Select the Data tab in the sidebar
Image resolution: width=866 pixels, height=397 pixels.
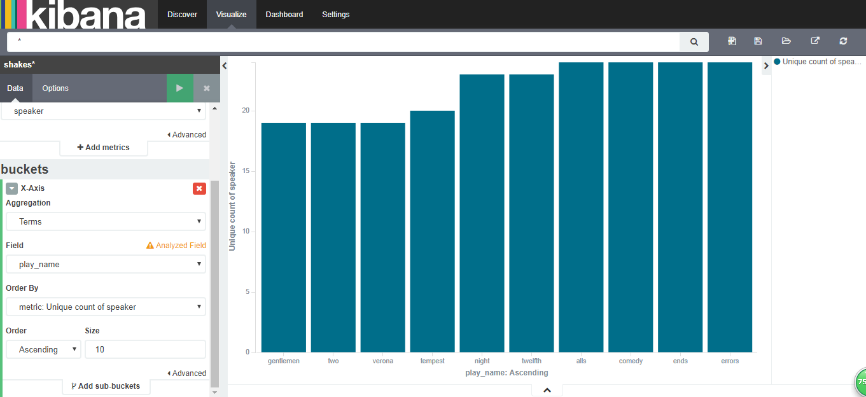[15, 88]
